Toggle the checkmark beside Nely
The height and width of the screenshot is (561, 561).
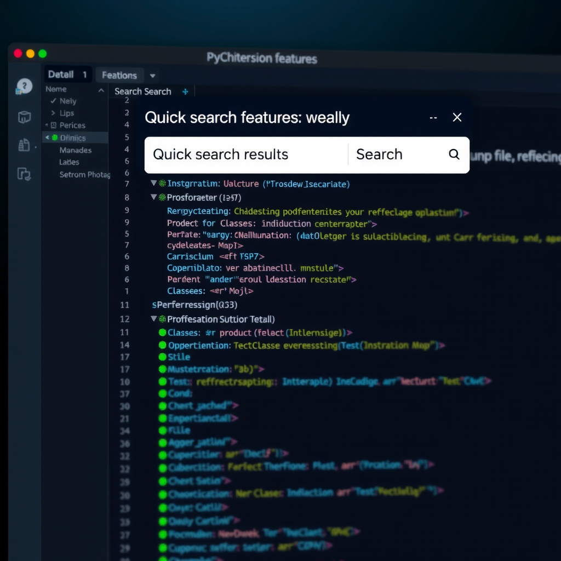click(x=53, y=101)
